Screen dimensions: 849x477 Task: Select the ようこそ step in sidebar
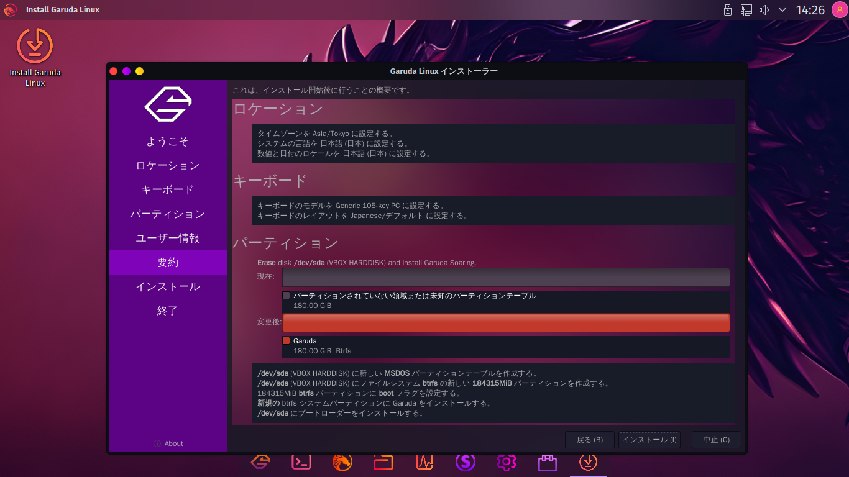click(x=168, y=142)
